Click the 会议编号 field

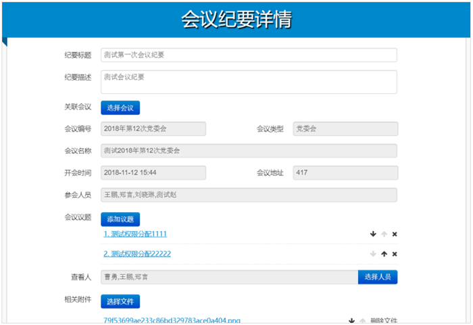pyautogui.click(x=153, y=129)
